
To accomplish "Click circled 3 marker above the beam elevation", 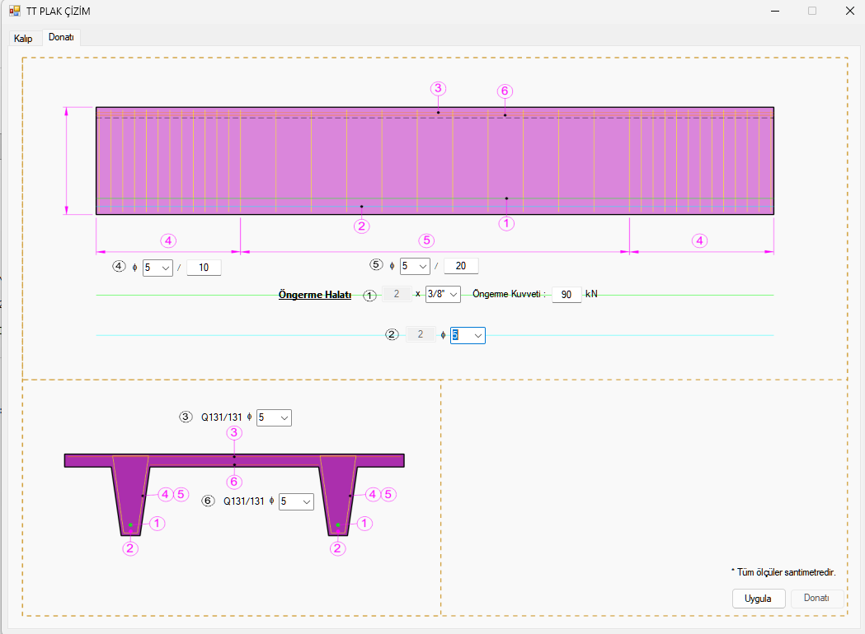I will (x=438, y=88).
